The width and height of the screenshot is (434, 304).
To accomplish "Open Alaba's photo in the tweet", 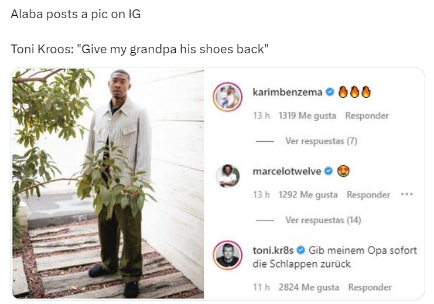I will pyautogui.click(x=108, y=183).
